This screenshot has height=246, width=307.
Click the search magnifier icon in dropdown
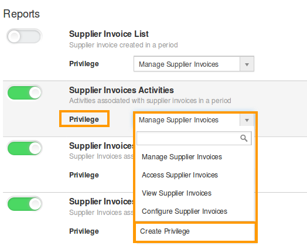point(244,138)
